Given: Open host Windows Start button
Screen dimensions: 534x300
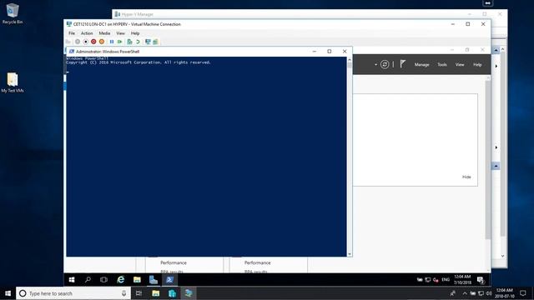Looking at the screenshot, I should (x=8, y=293).
